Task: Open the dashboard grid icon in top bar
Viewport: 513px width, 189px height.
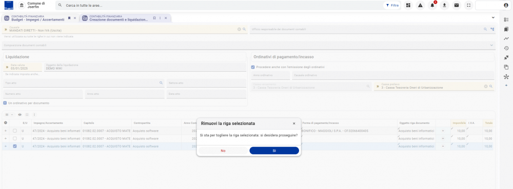Action: pos(408,5)
